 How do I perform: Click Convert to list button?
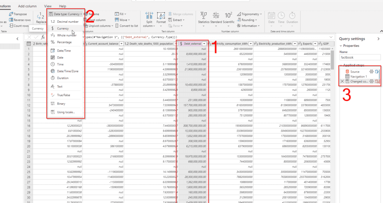[x=127, y=26]
